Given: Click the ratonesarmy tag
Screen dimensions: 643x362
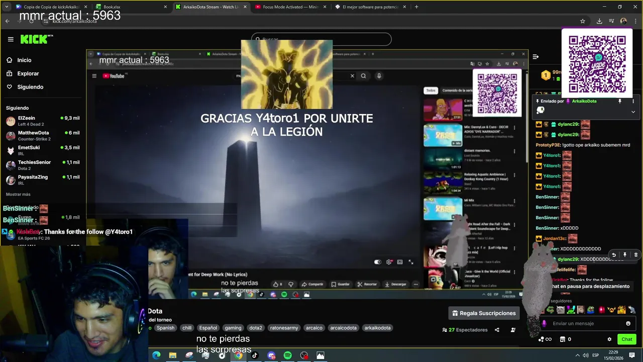Looking at the screenshot, I should click(x=284, y=328).
